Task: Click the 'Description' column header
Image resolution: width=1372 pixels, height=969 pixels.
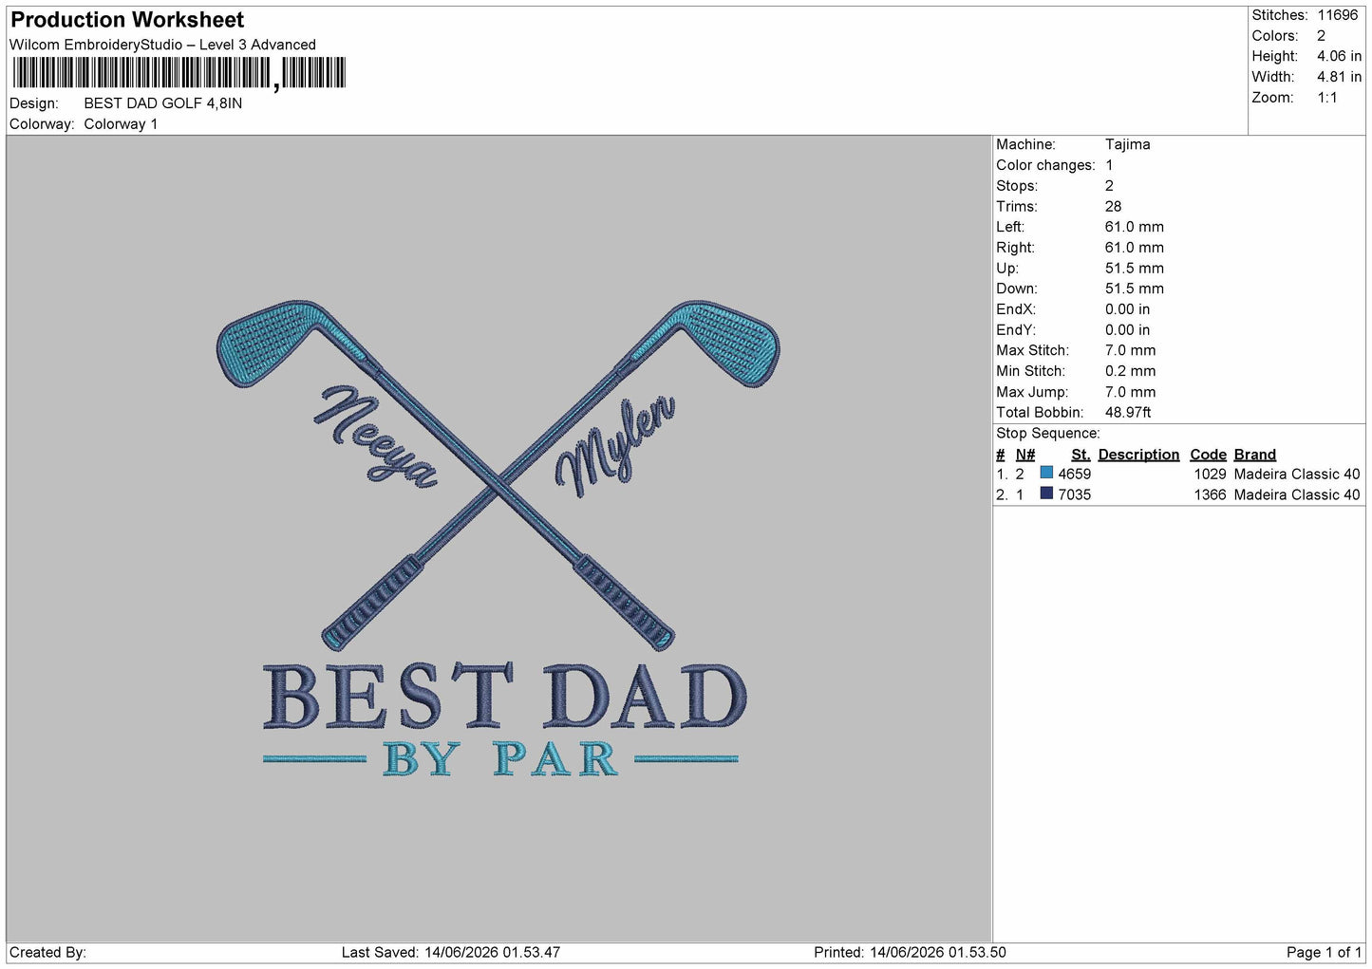Action: 1138,455
